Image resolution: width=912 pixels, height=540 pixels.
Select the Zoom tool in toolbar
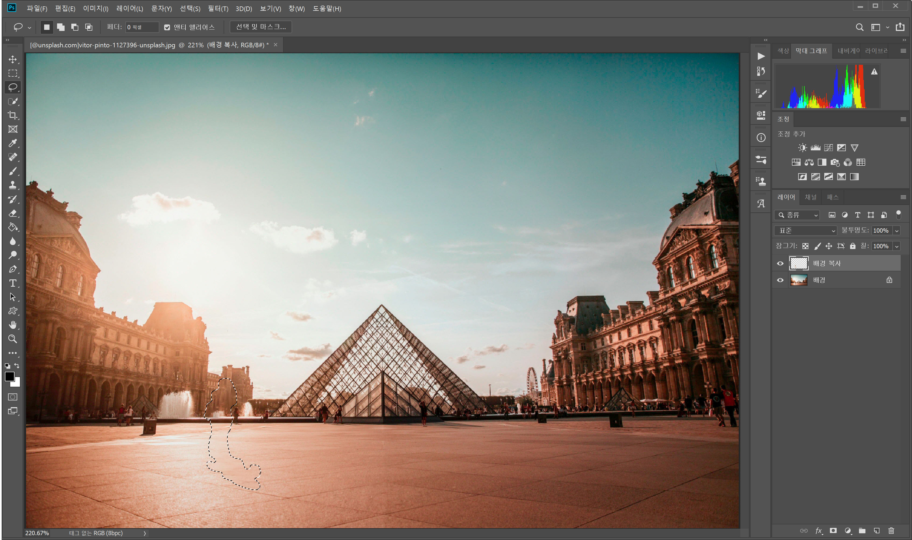coord(13,339)
